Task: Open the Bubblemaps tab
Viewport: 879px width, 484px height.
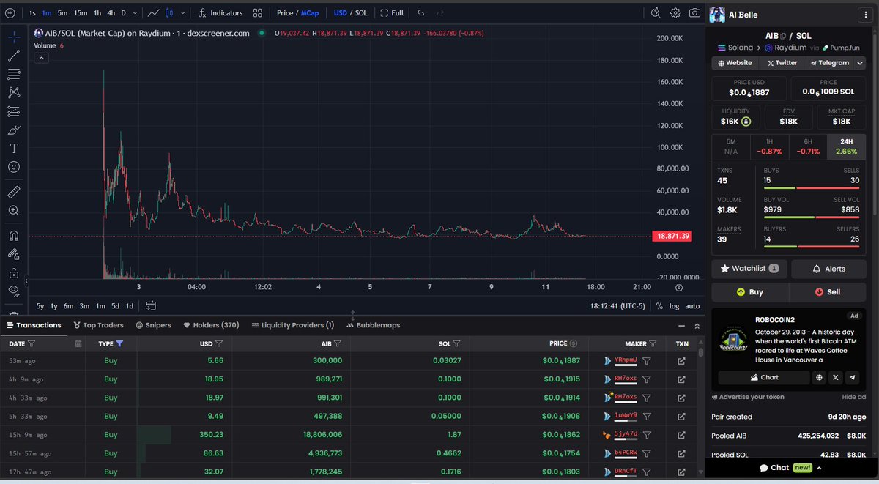Action: (x=373, y=325)
